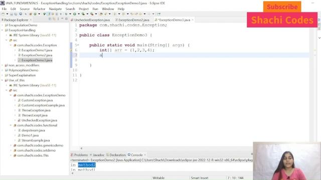Maximize the Package Explorer view
The height and width of the screenshot is (180, 321).
pos(66,19)
